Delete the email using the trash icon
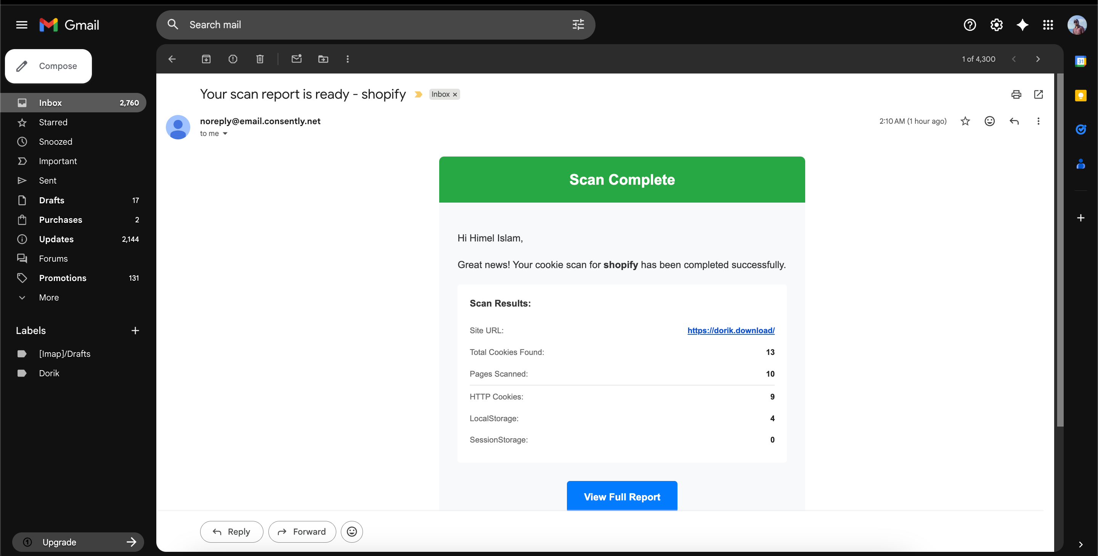The width and height of the screenshot is (1098, 556). (x=260, y=59)
